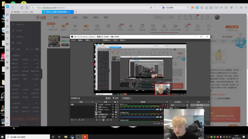
Task: Pop out the scenes dock panel
Action: [93, 102]
